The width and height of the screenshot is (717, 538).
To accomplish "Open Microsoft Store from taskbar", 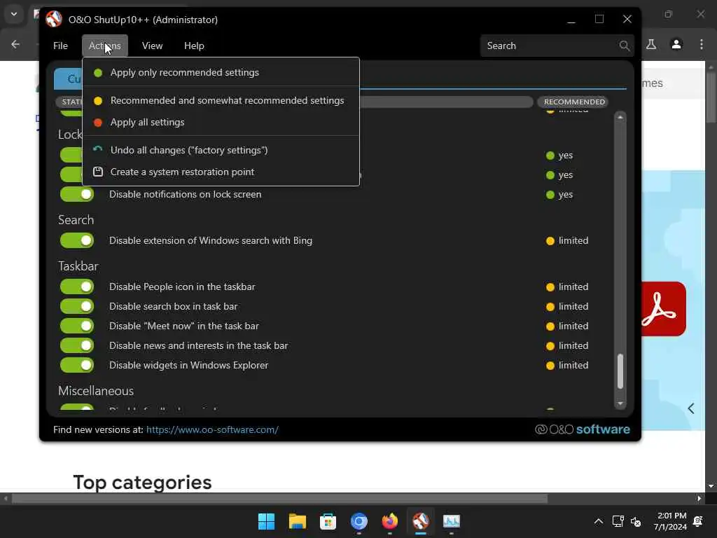I will (x=328, y=521).
